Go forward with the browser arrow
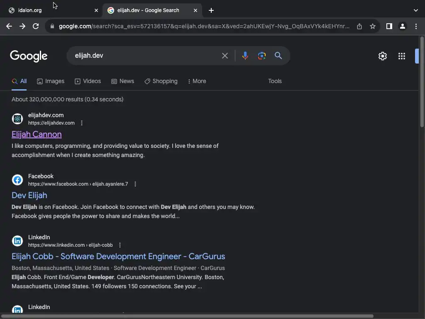Screen dimensions: 425x319 [x=22, y=26]
